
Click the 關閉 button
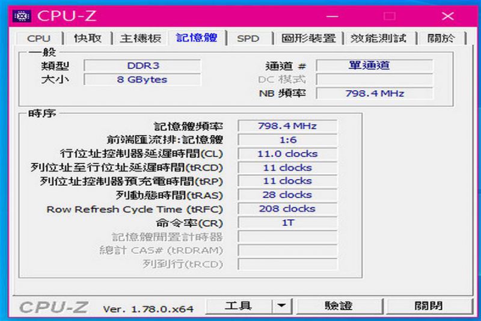429,306
